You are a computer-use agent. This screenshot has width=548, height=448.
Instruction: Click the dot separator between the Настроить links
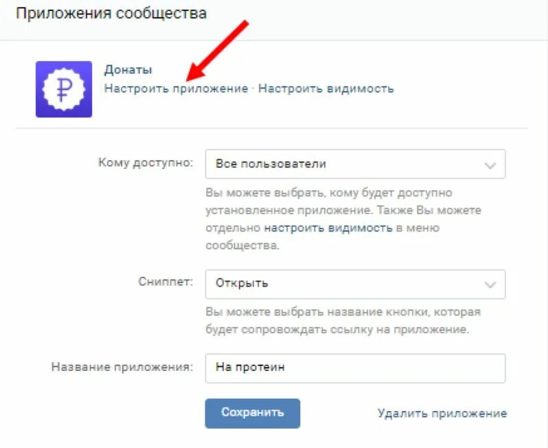pos(253,89)
